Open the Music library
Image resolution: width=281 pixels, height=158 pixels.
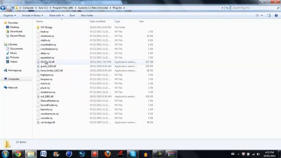[x=14, y=53]
